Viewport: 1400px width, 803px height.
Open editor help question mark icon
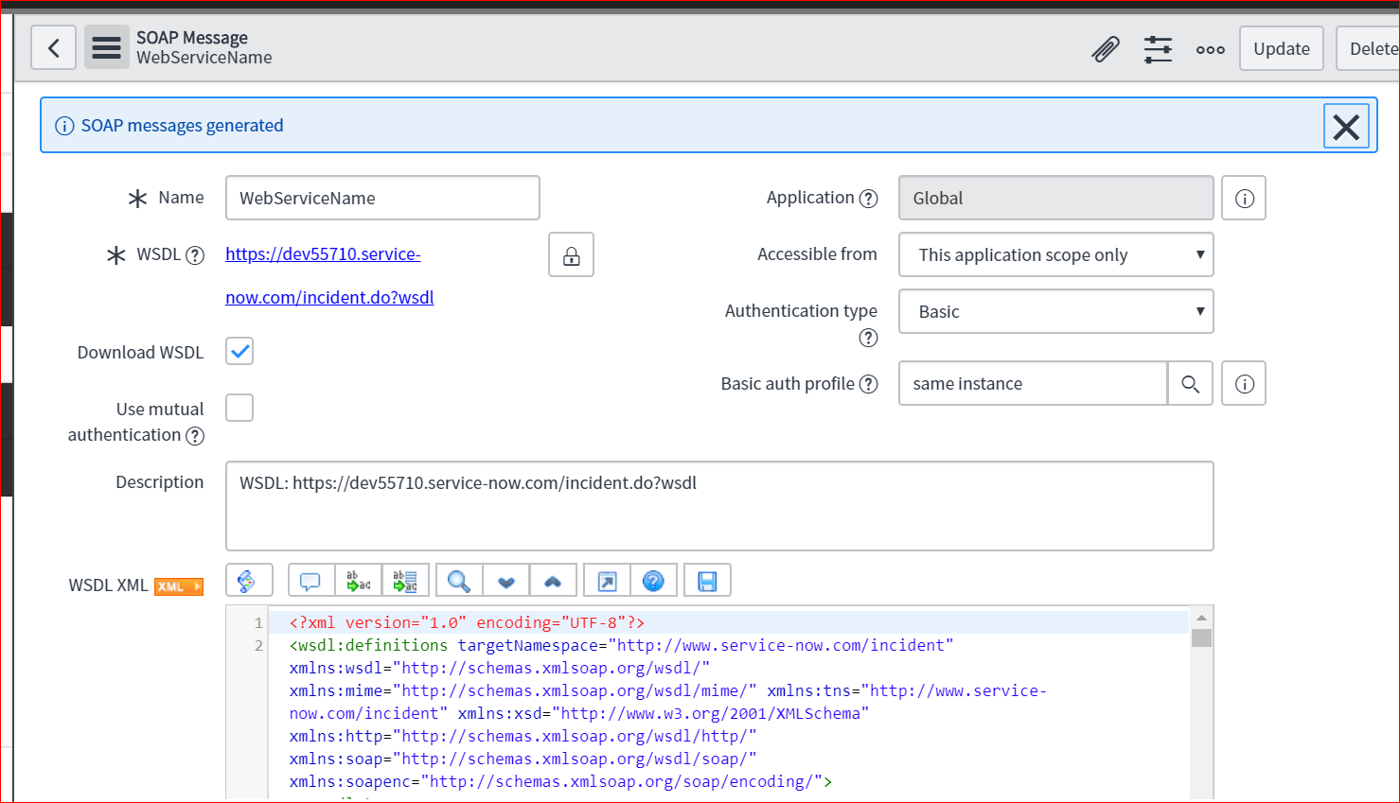pyautogui.click(x=654, y=581)
